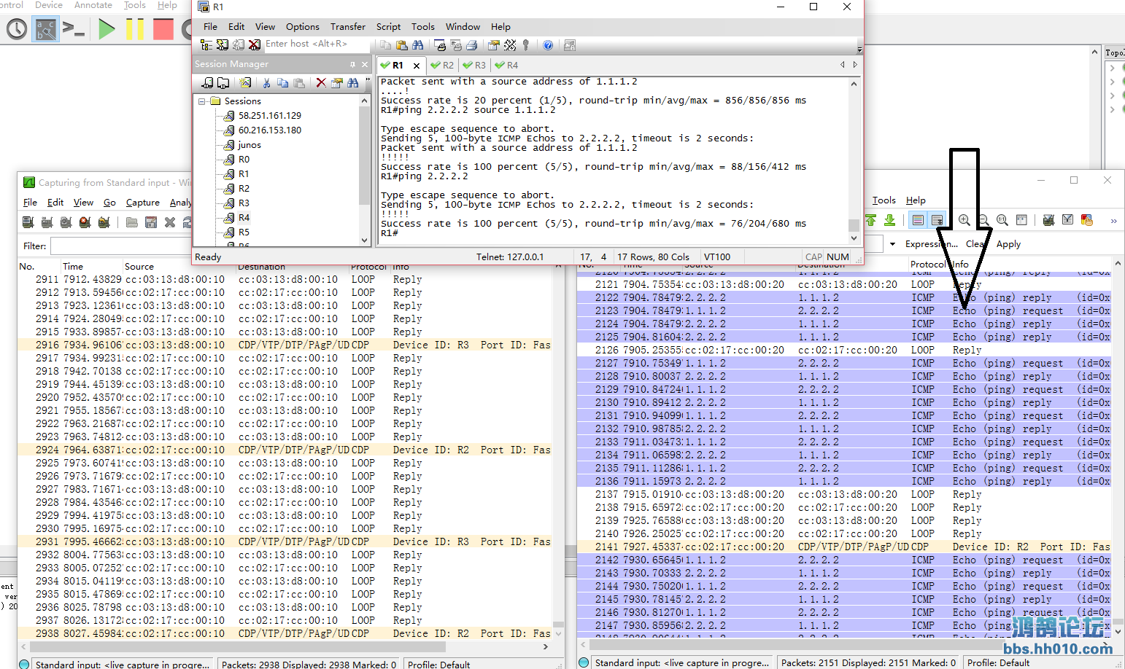Show previous tabs arrow in SecureCRT tab bar

pyautogui.click(x=843, y=65)
